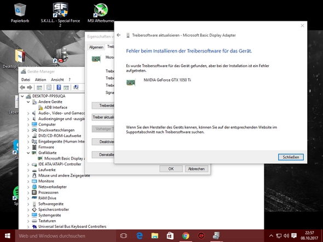Launch Microsoft Edge from the taskbar
Screen dimensions: 323x242
click(x=140, y=236)
